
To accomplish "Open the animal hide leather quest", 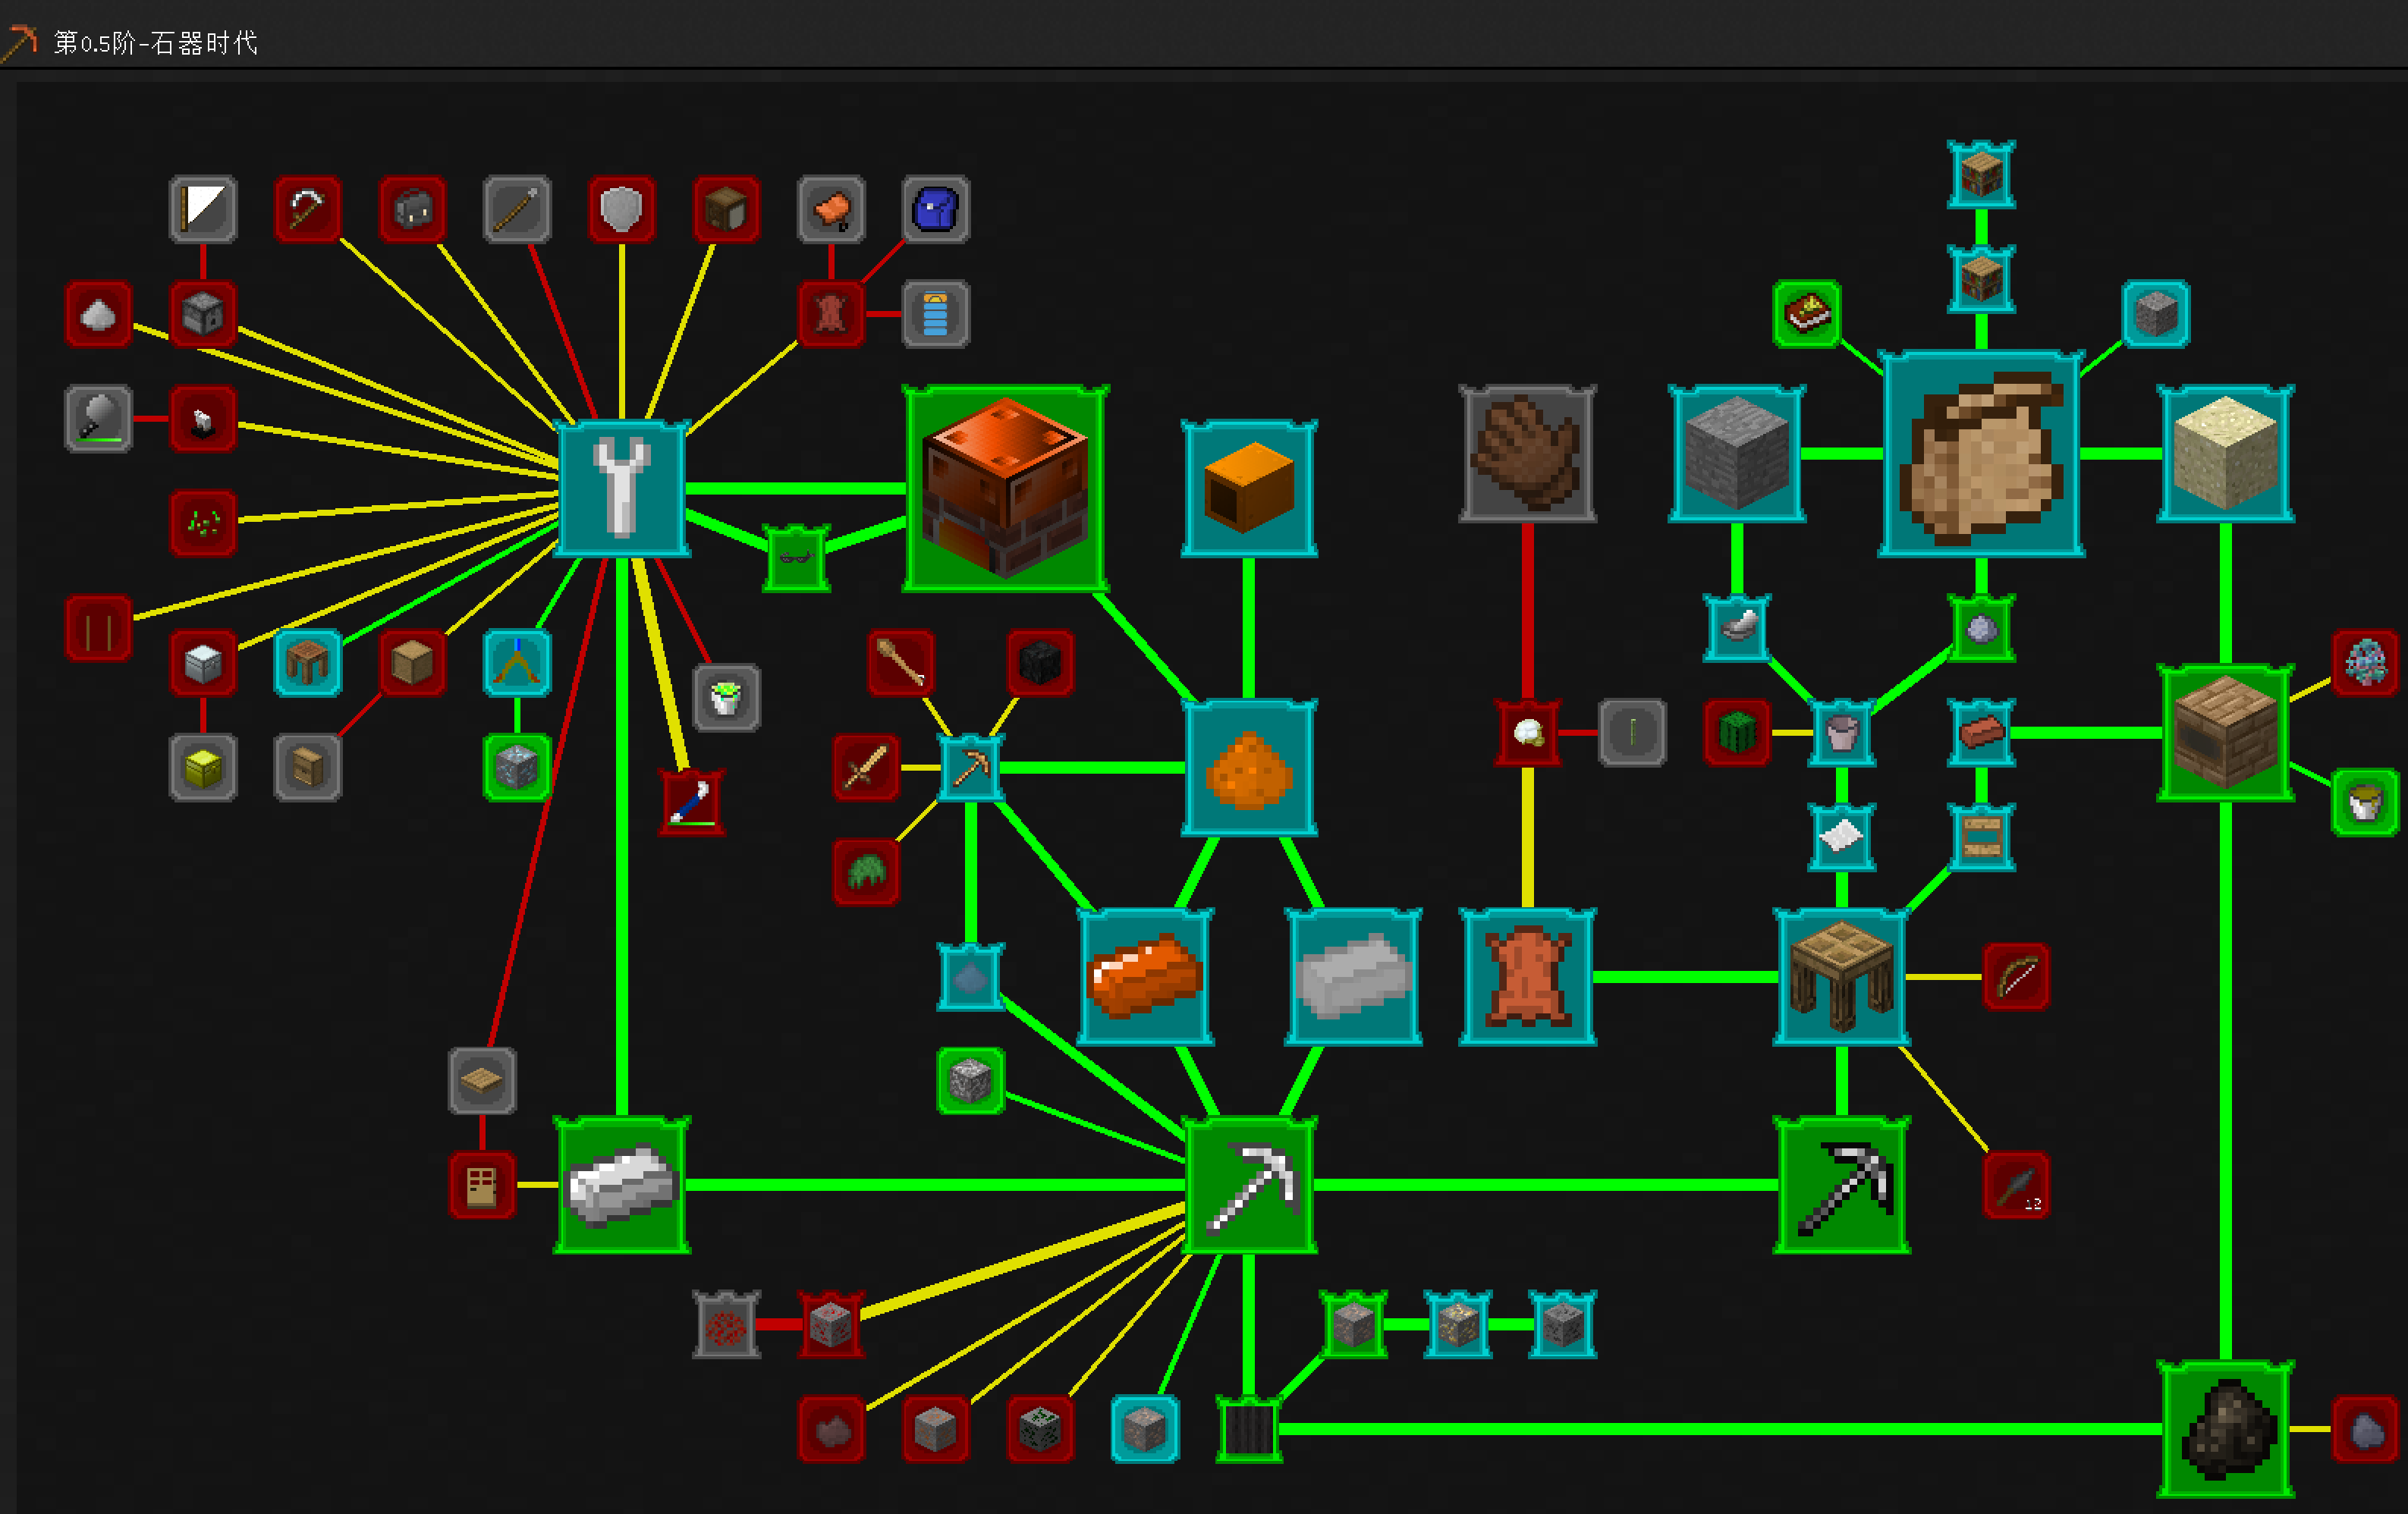I will coord(1527,976).
